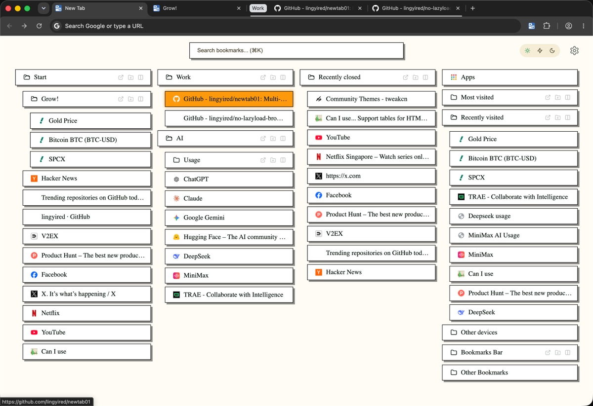Click the column split icon on Start folder
This screenshot has height=406, width=593.
click(x=141, y=77)
